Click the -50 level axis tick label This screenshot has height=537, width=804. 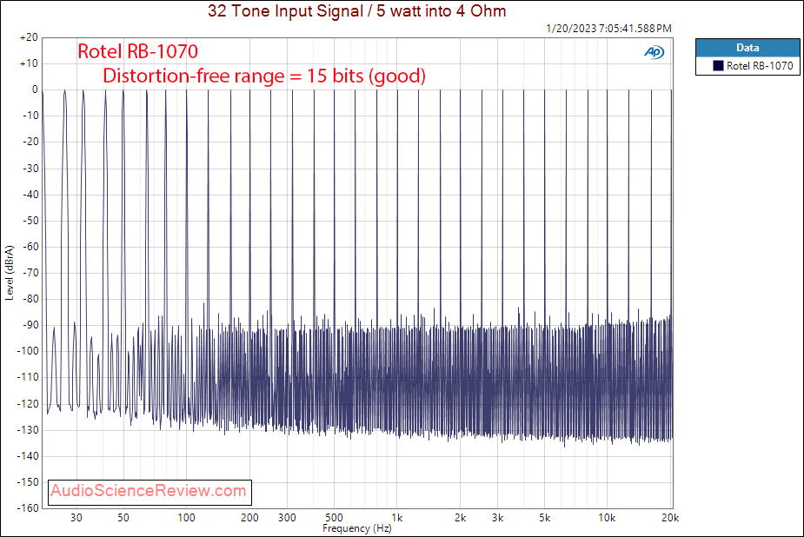click(x=30, y=221)
